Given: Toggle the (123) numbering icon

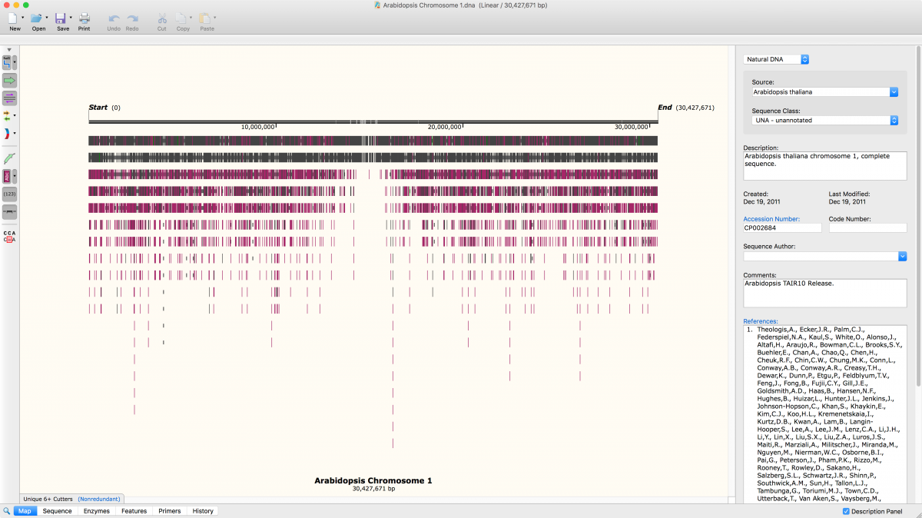Looking at the screenshot, I should (x=9, y=194).
